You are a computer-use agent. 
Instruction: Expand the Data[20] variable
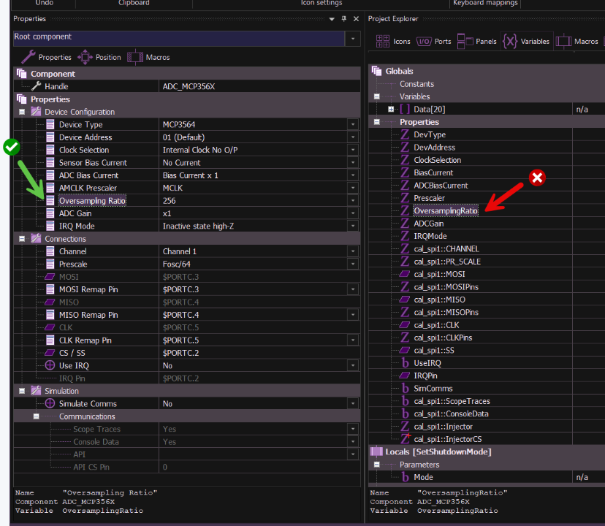pos(391,109)
